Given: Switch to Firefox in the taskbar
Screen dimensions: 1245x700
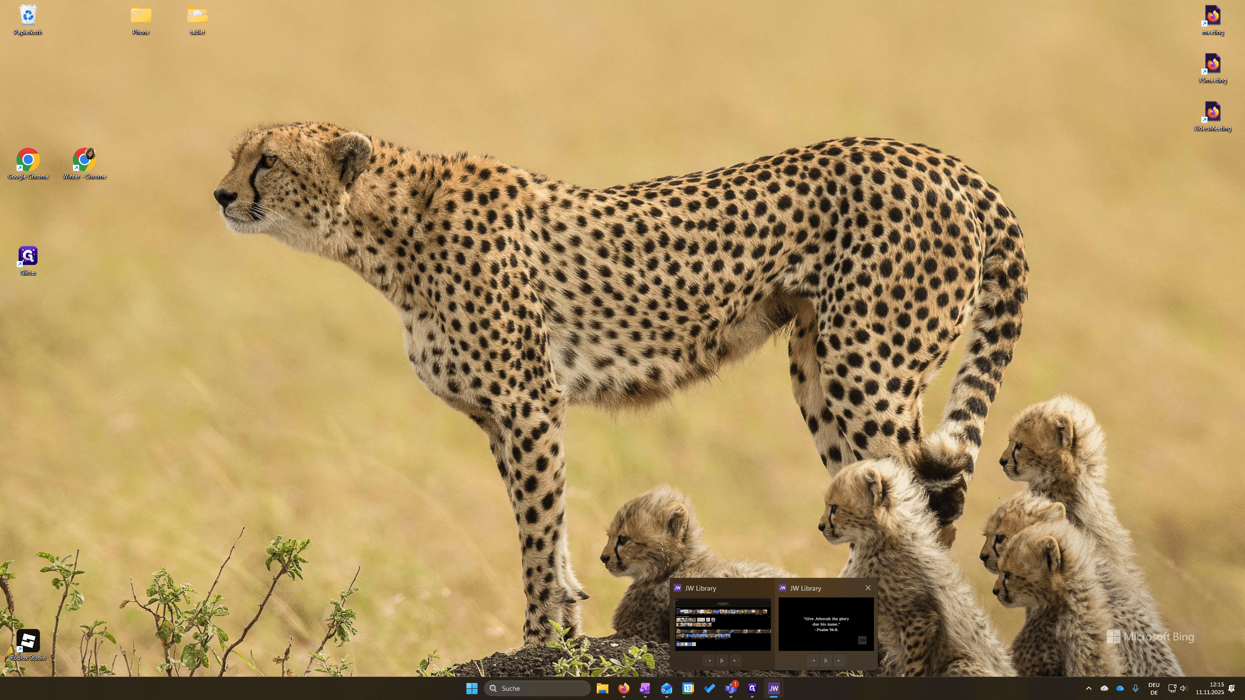Looking at the screenshot, I should [624, 688].
